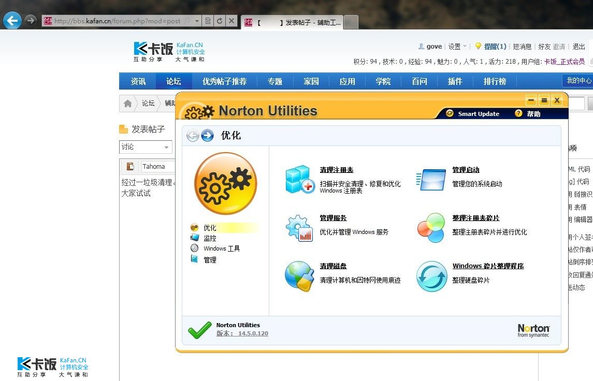Refresh the page with the reload icon

220,21
